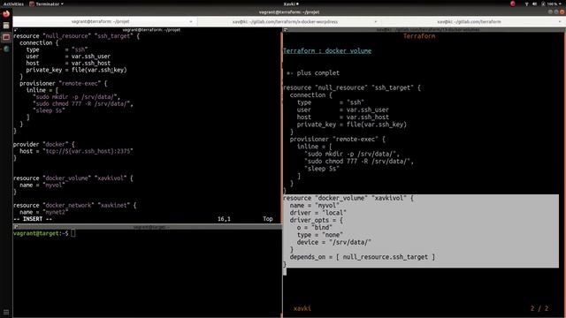The width and height of the screenshot is (566, 318).
Task: Click 'depends_on = [ null_resource.ssh_target ]' line
Action: [363, 257]
